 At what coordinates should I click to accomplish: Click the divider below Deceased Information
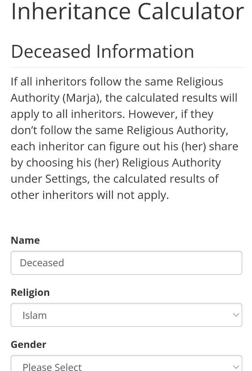[128, 68]
